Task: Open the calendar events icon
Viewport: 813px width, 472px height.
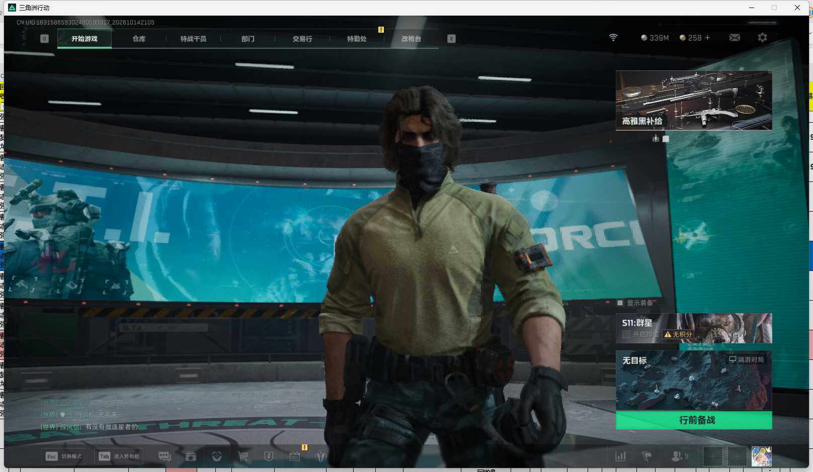Action: 295,456
